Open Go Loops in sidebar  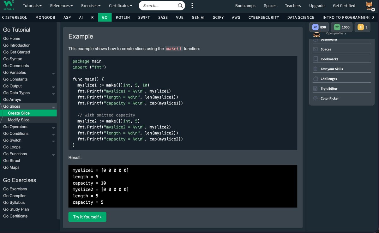12,147
